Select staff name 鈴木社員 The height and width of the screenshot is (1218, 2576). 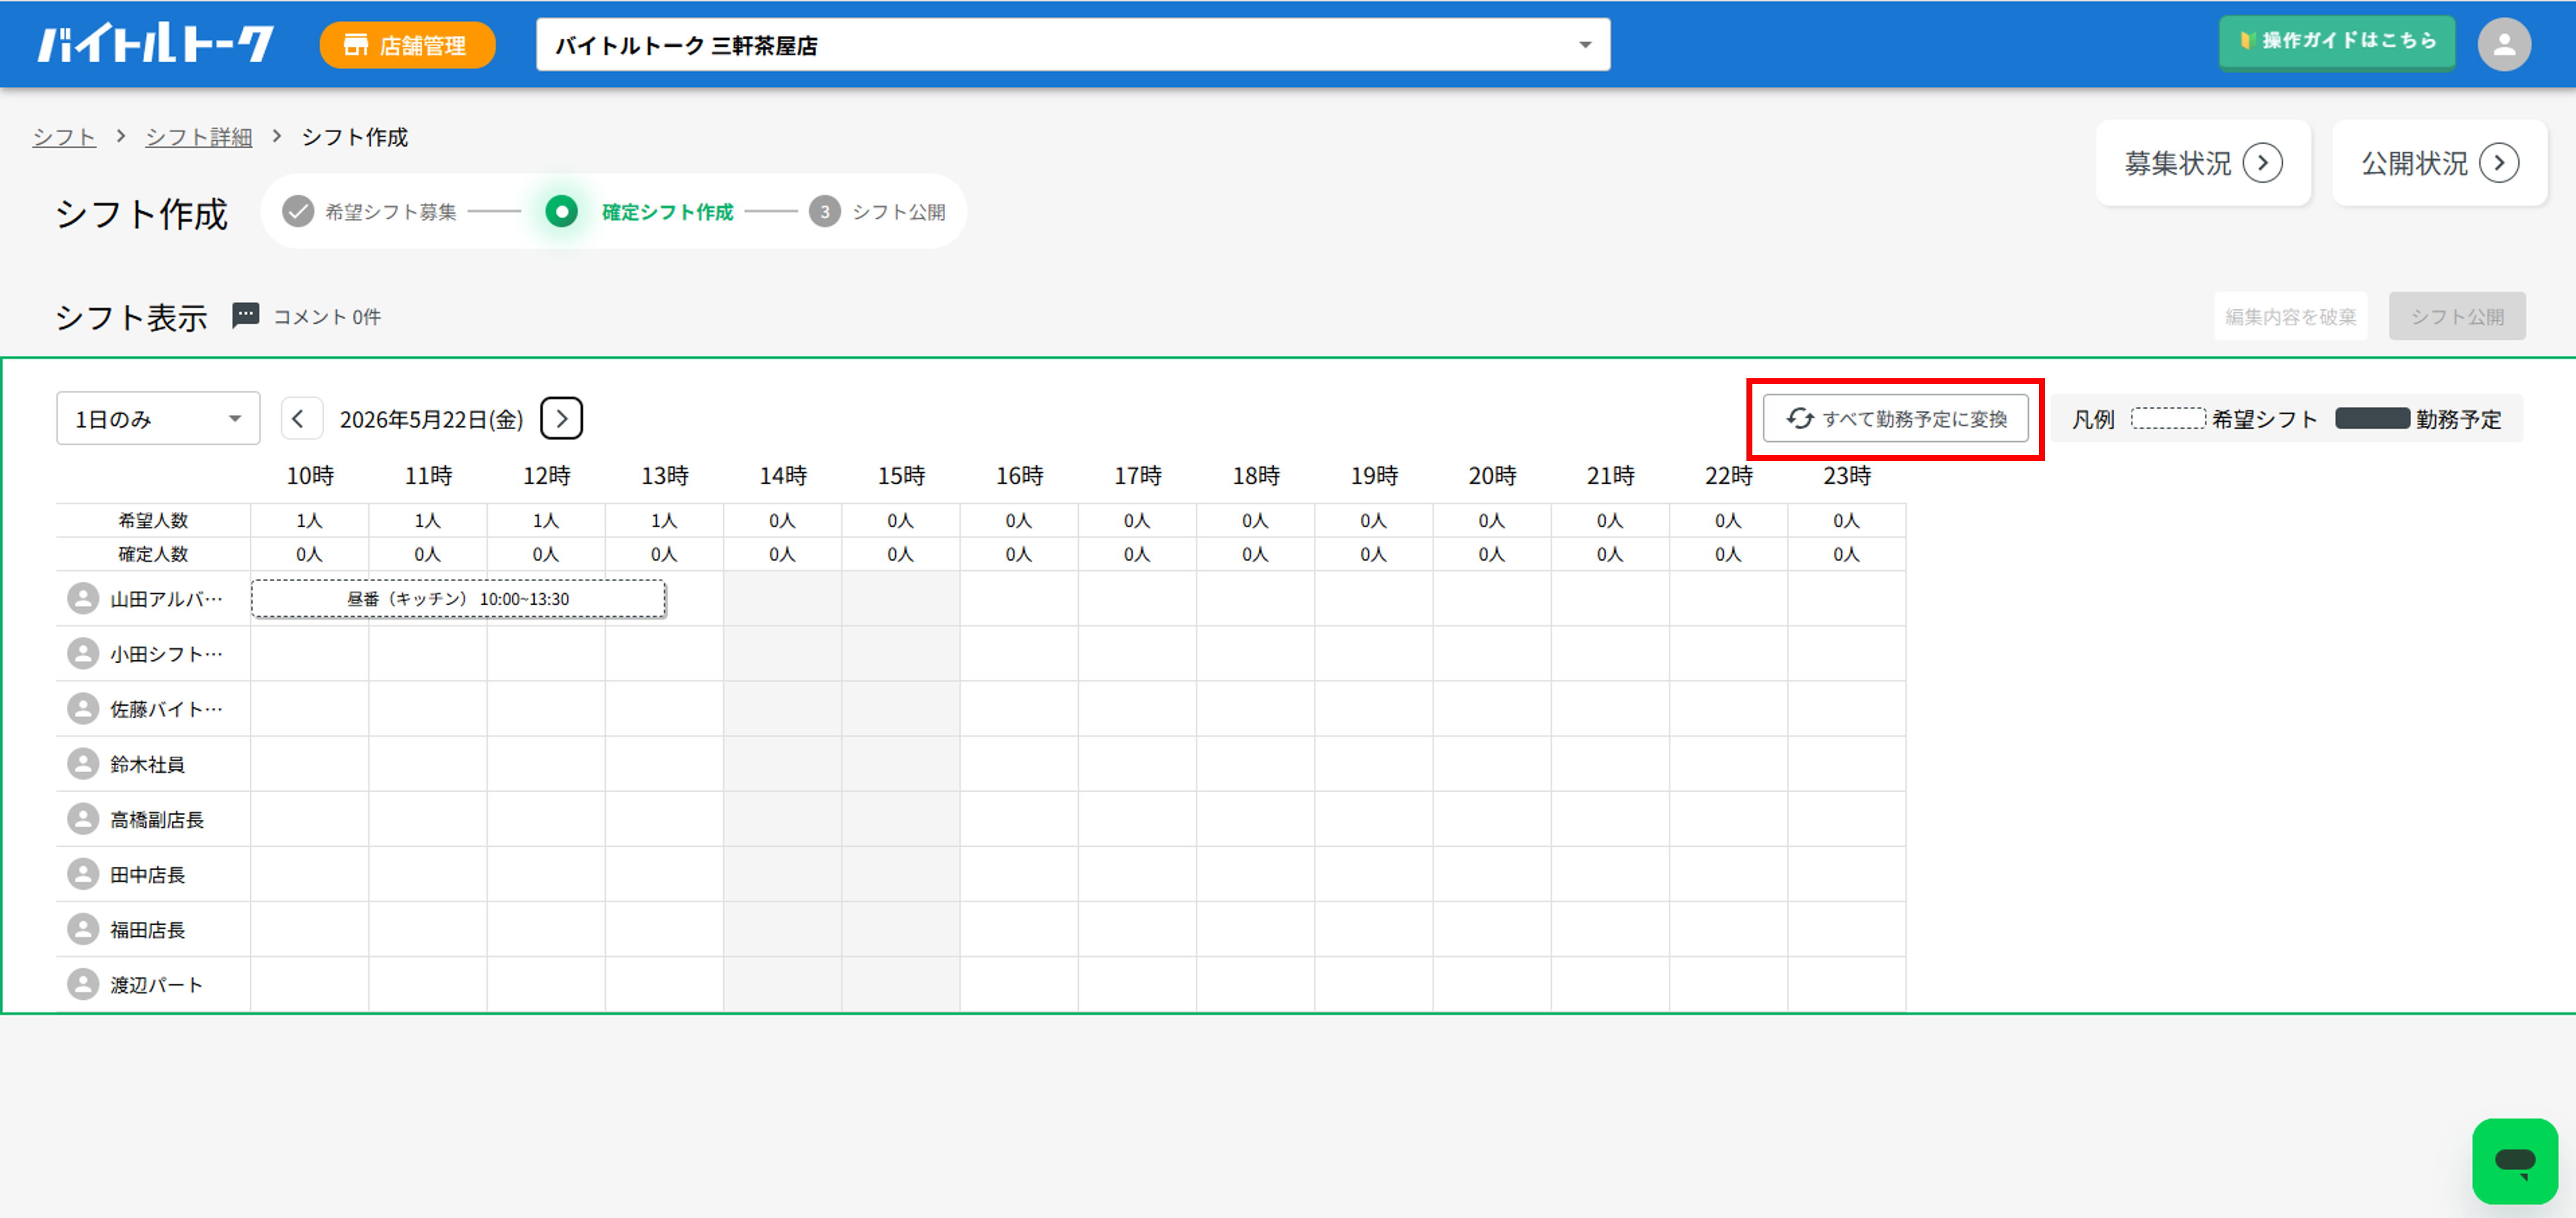point(147,764)
